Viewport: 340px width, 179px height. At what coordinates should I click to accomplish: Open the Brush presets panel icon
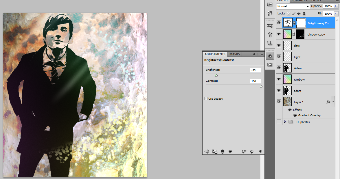pos(270,26)
